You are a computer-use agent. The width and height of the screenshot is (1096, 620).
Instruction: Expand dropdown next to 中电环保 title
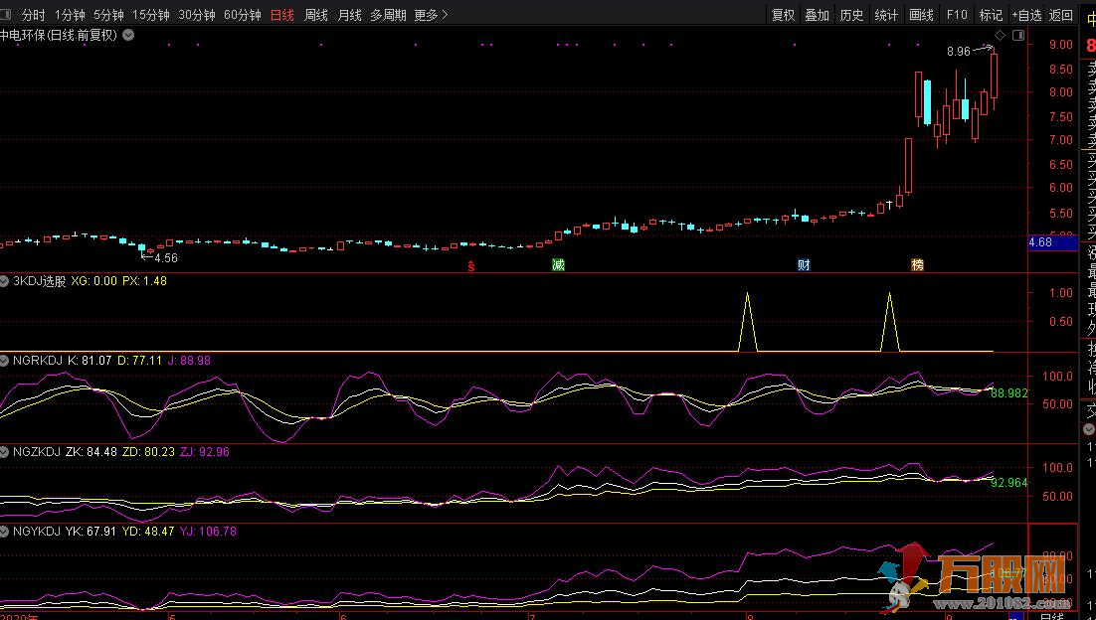[x=128, y=35]
